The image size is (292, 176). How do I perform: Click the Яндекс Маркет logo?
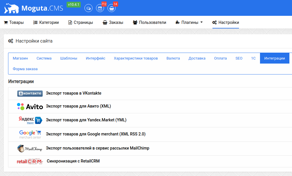(30, 120)
